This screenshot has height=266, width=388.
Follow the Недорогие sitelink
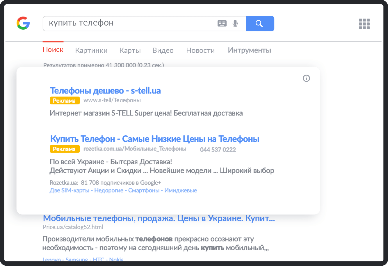109,191
